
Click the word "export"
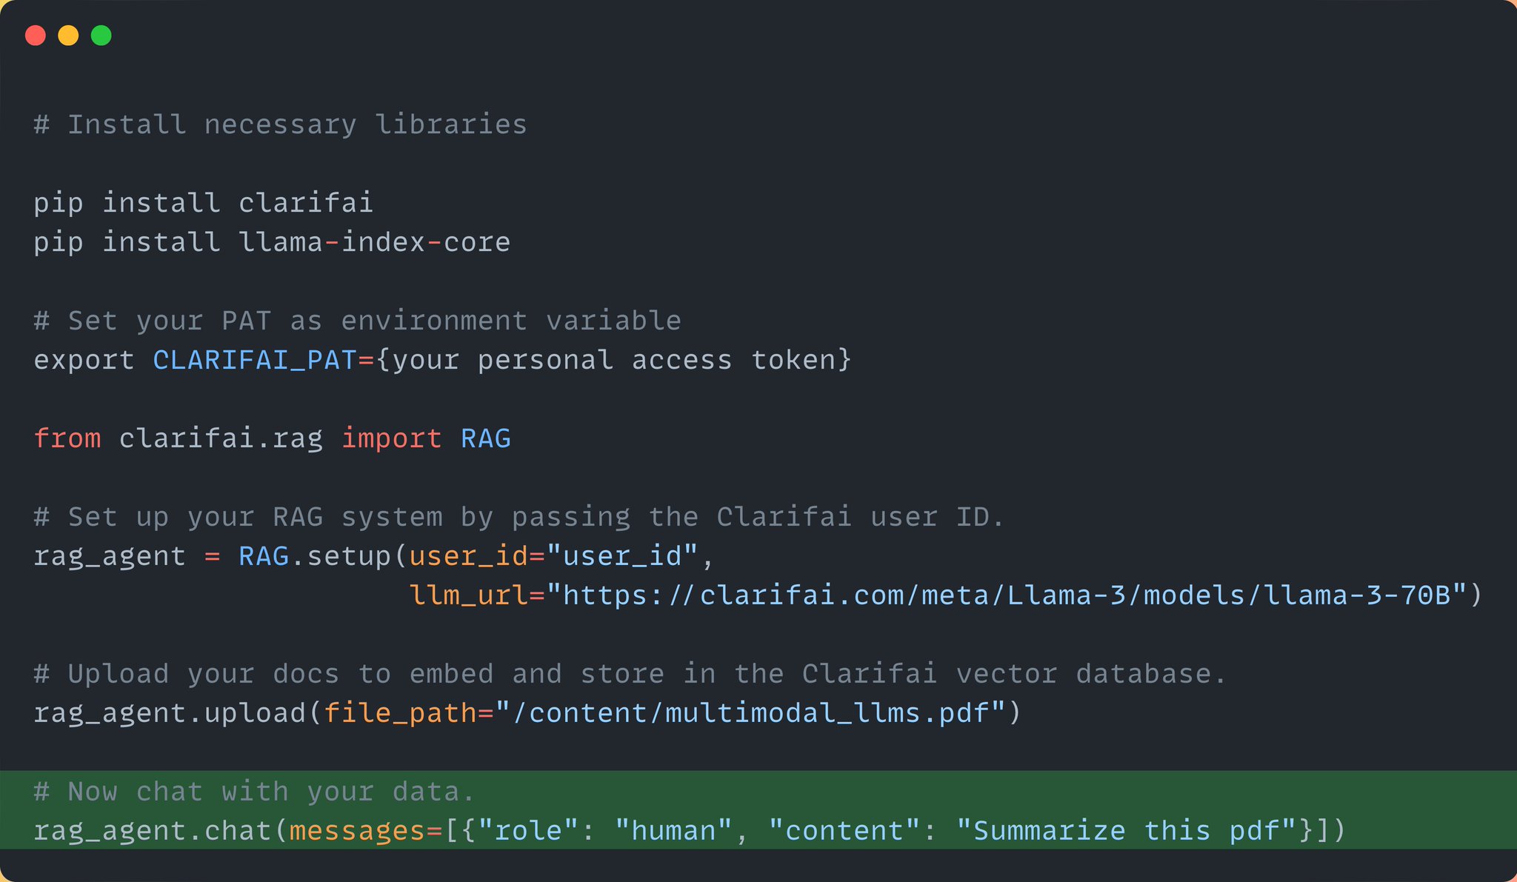point(84,360)
